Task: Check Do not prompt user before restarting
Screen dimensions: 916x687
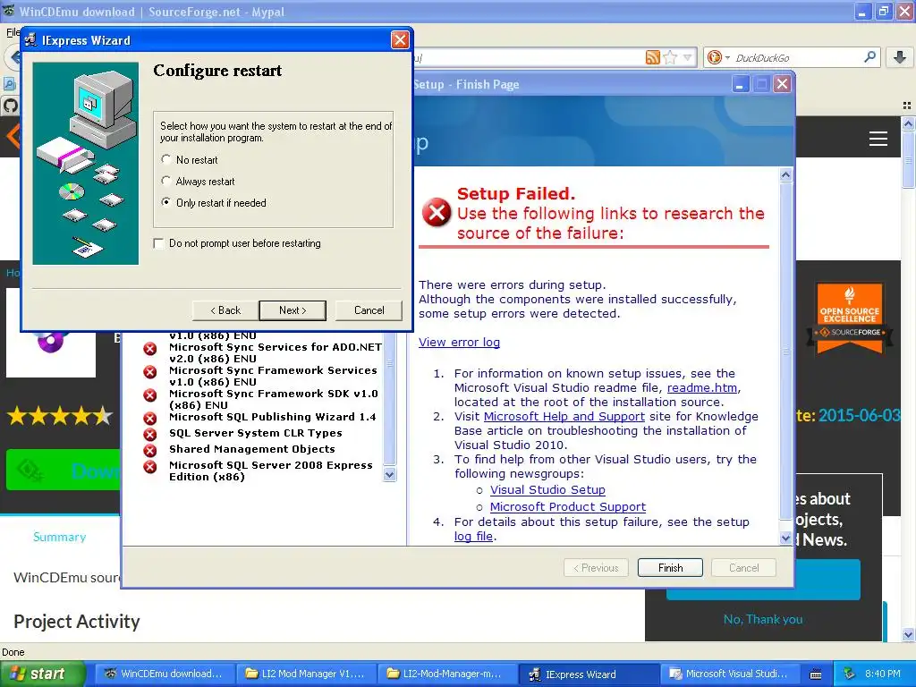Action: click(158, 243)
